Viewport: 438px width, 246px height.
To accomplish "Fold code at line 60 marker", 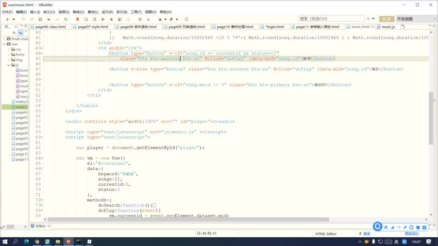I will pos(42,137).
